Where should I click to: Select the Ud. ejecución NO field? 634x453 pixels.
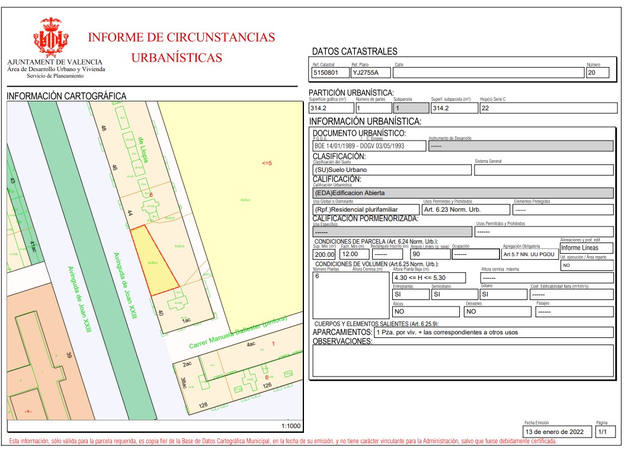click(587, 265)
